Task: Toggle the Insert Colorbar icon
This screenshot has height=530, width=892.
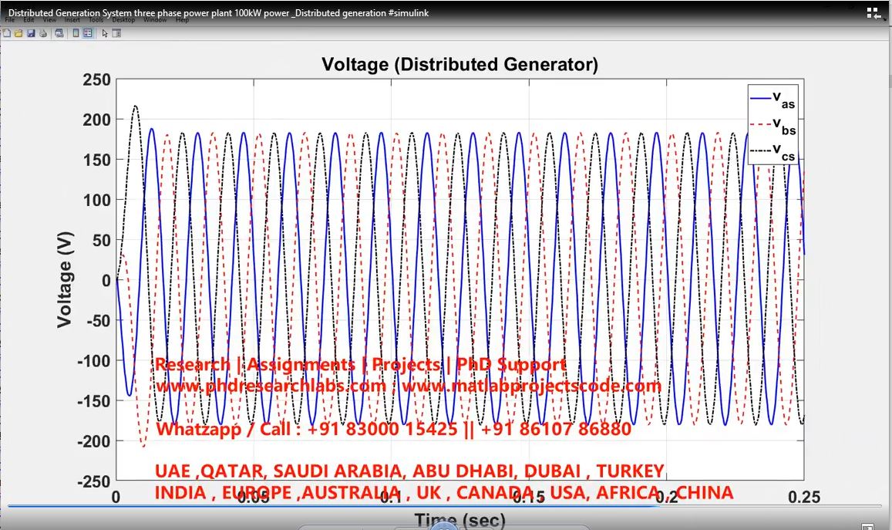Action: (76, 33)
